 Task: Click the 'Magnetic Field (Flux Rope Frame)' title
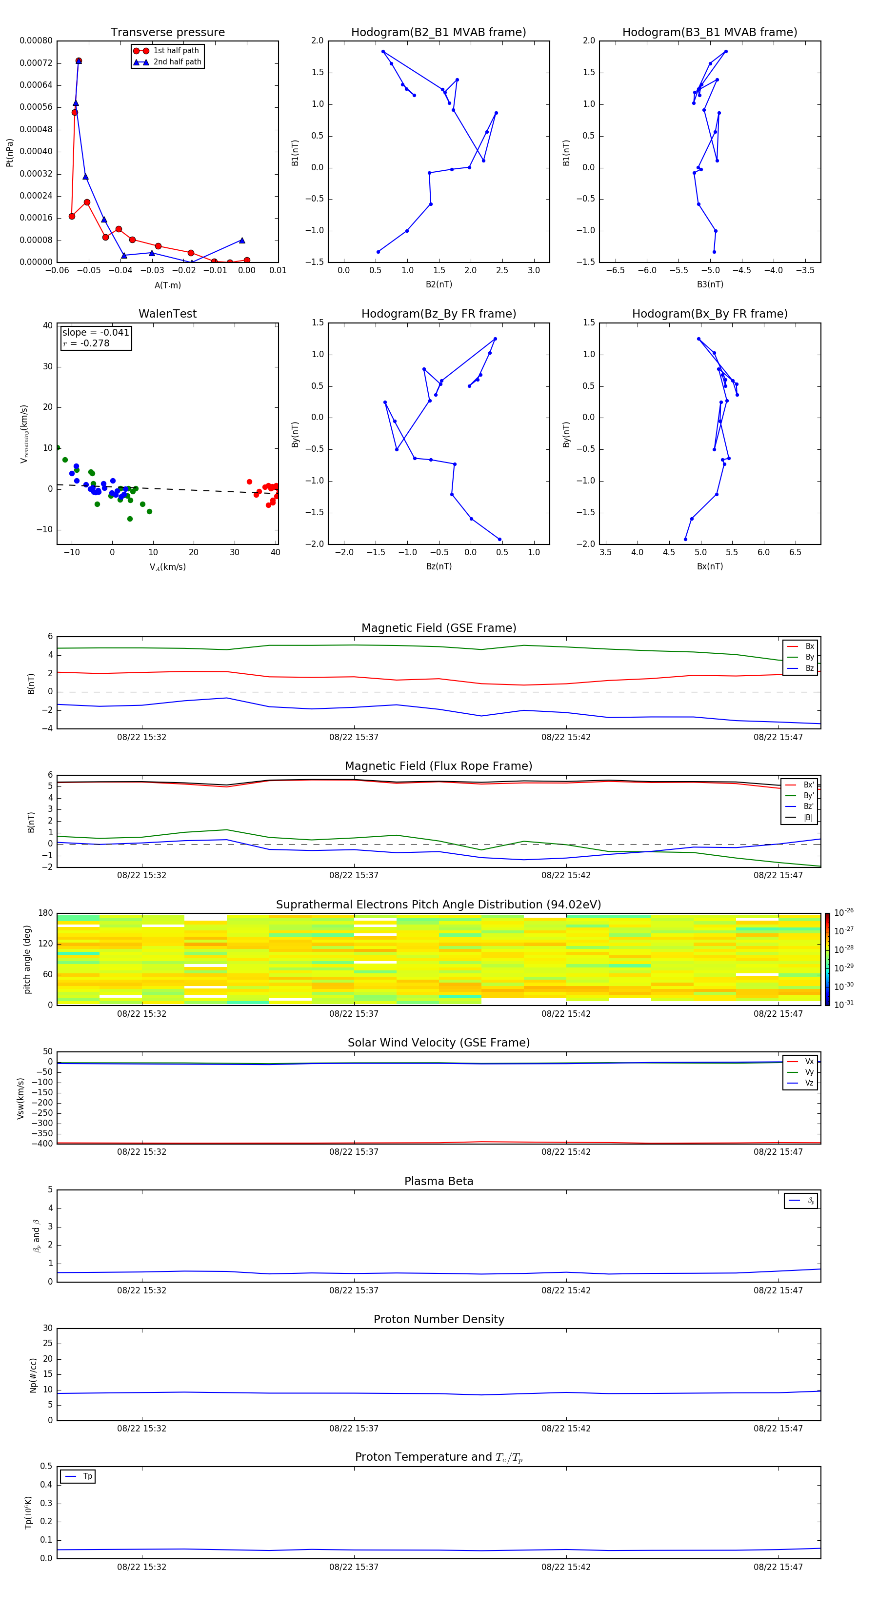coord(439,766)
